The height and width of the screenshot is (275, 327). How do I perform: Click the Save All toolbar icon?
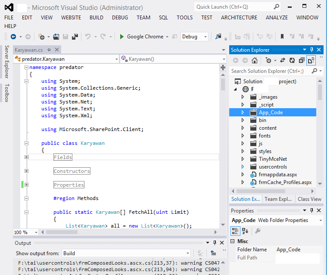tap(75, 37)
